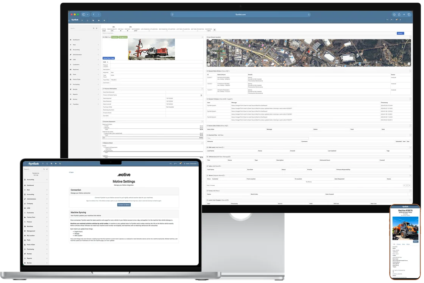Click the Flyntlok logo in the laptop header
Screen dimensions: 424x283
point(34,164)
